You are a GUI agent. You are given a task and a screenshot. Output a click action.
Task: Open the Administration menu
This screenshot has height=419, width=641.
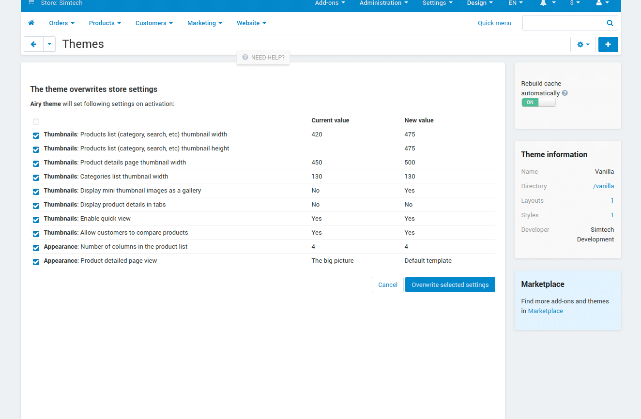[x=383, y=3]
